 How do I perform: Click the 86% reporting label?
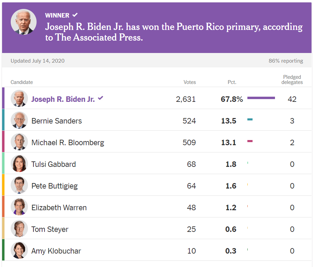click(x=286, y=61)
